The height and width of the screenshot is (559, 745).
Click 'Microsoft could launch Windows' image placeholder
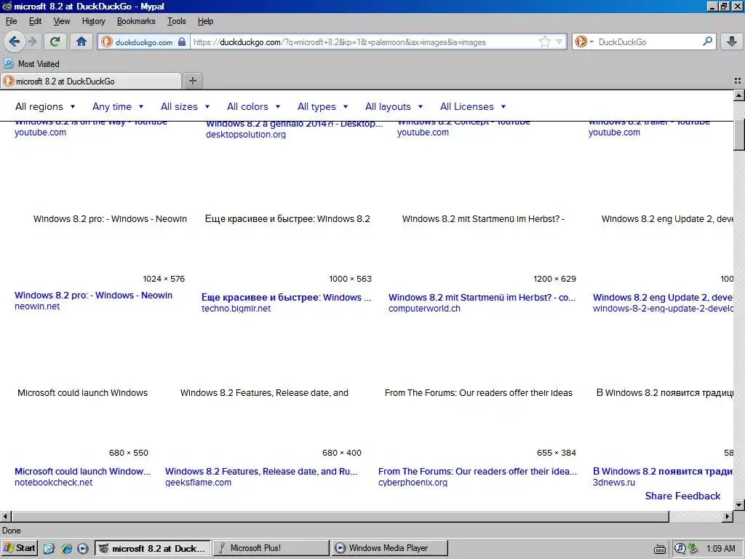click(x=82, y=393)
